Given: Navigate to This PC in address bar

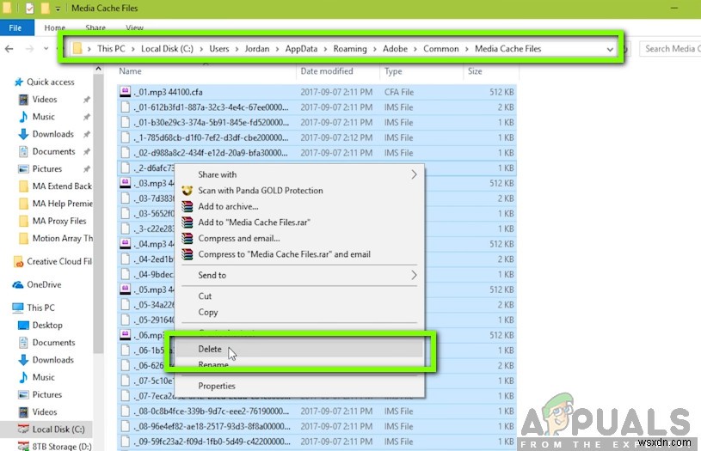Looking at the screenshot, I should [111, 49].
